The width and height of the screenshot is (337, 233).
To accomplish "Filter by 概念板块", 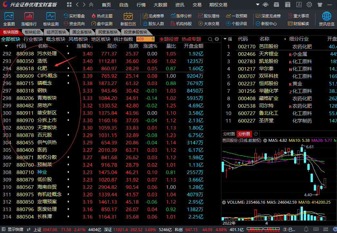I will click(56, 39).
